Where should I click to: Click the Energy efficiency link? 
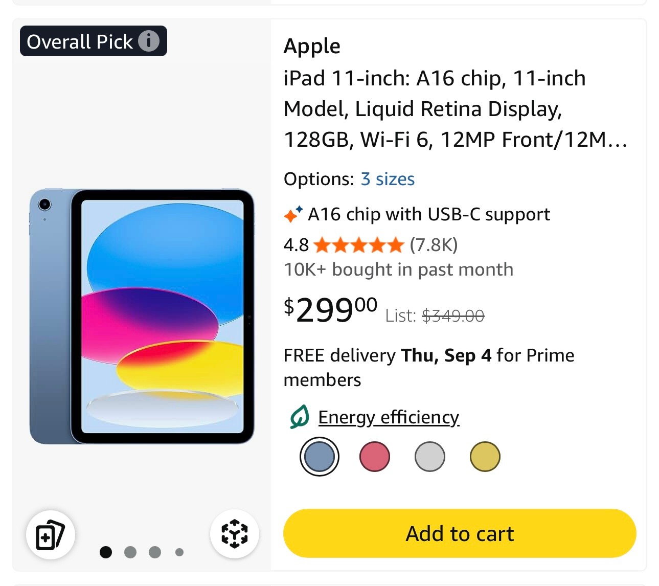(389, 417)
